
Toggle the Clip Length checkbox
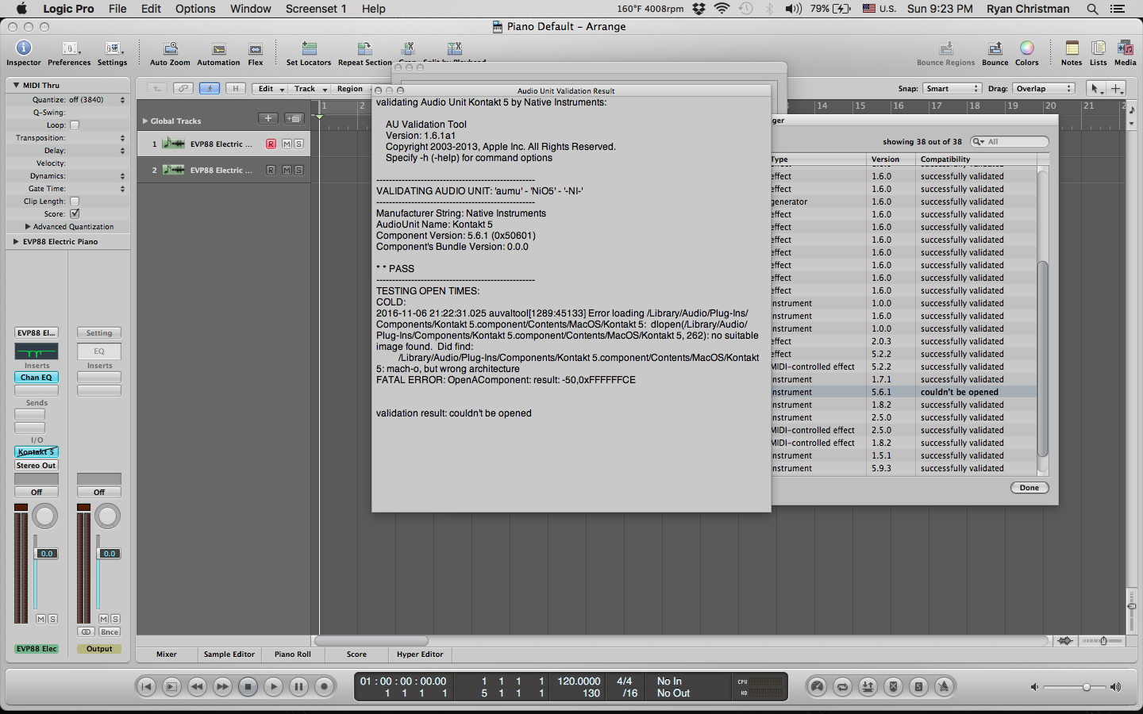pyautogui.click(x=75, y=202)
